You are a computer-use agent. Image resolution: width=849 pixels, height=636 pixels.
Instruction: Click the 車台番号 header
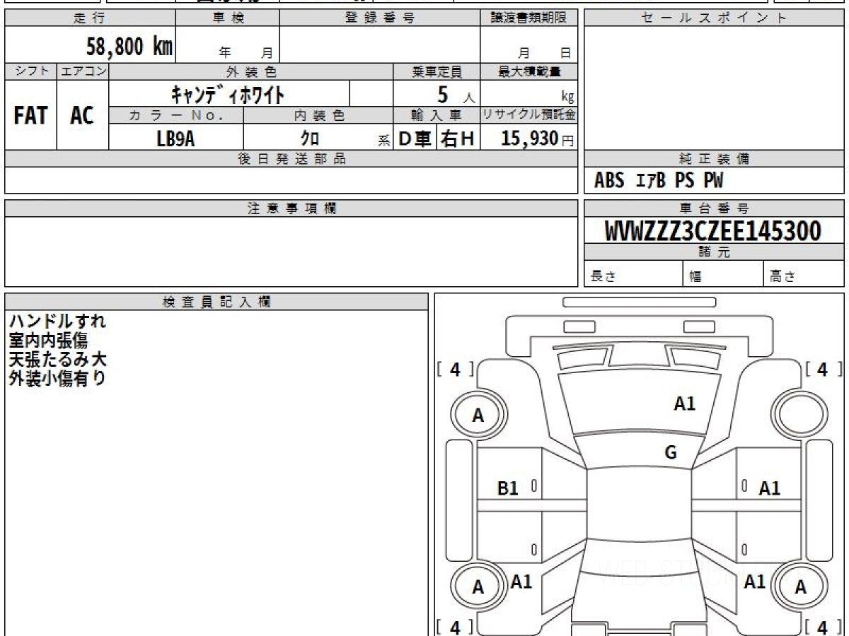pos(714,208)
